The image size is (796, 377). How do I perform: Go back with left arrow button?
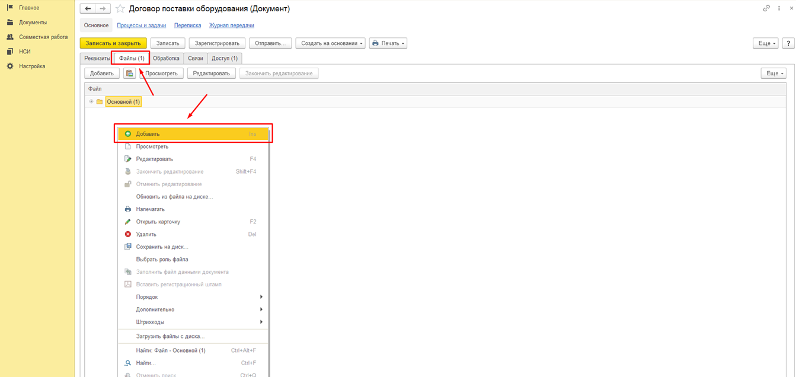pos(88,9)
